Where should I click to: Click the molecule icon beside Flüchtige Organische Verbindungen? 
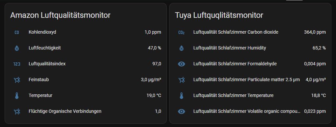click(x=17, y=111)
